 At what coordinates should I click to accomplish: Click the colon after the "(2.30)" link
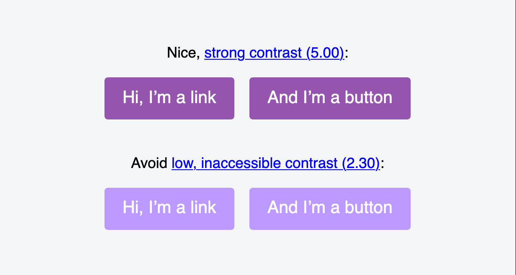[382, 164]
